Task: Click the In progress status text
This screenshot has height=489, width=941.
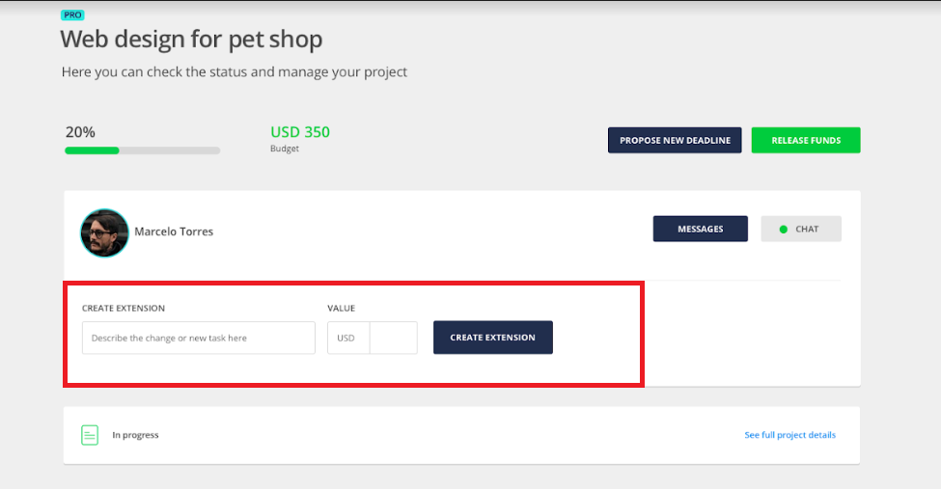Action: pyautogui.click(x=135, y=435)
